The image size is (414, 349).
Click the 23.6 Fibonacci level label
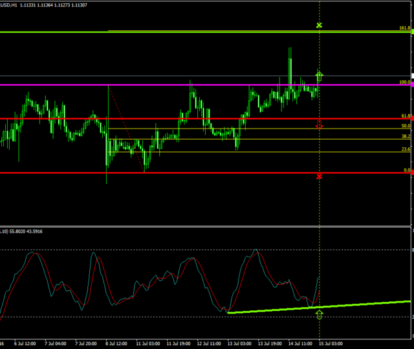(x=406, y=149)
